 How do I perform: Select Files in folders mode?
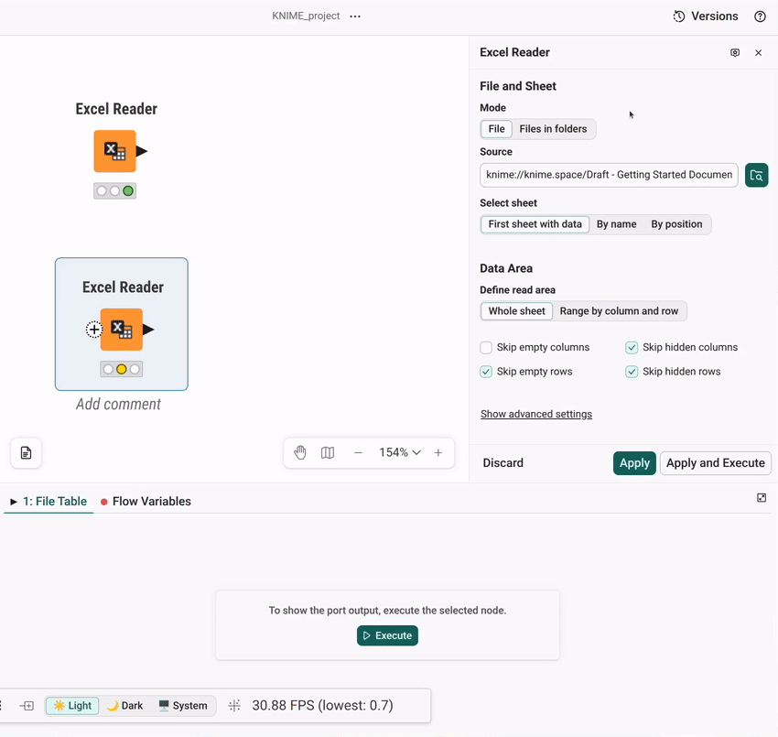553,129
